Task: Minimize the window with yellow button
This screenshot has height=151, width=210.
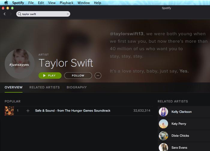Action: (7, 8)
